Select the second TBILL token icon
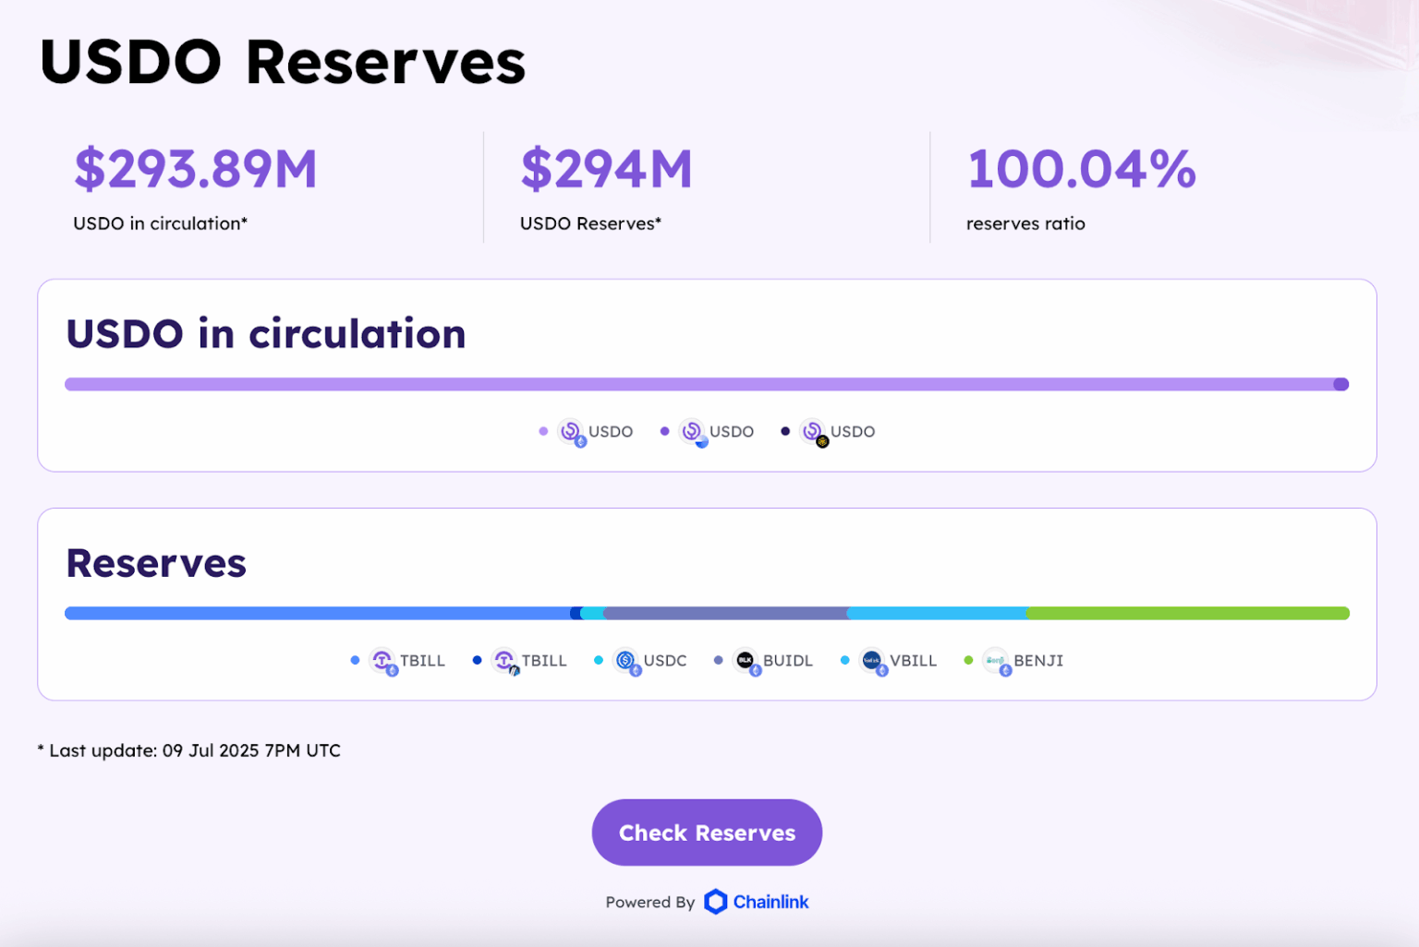 (x=504, y=661)
